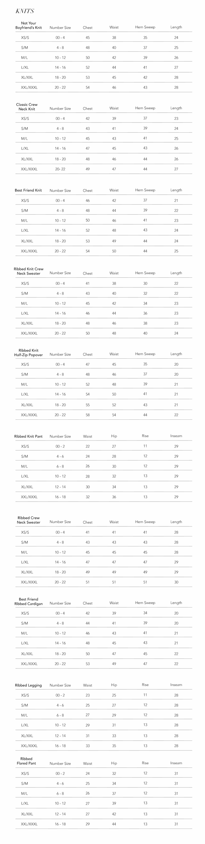The width and height of the screenshot is (205, 844).
Task: Click the Ribbed Knit Crew Neck Sweater title
Action: [28, 271]
